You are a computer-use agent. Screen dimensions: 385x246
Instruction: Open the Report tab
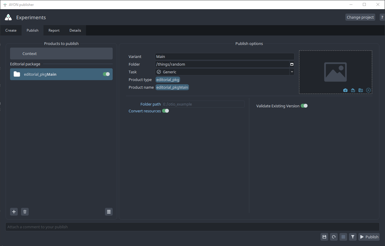(x=54, y=30)
